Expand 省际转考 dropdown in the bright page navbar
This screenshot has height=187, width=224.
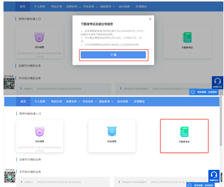click(106, 101)
